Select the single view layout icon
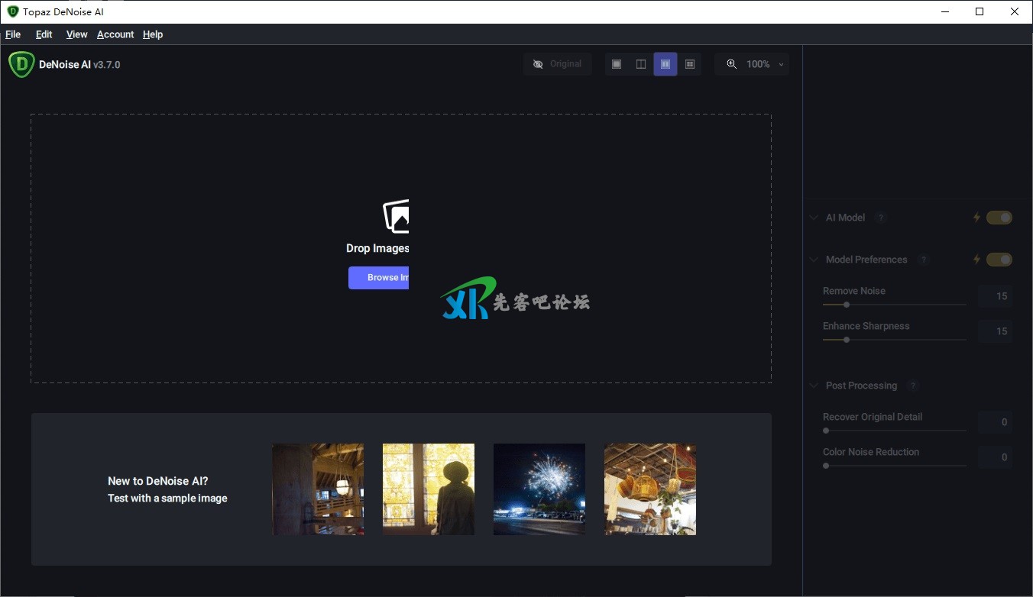Screen dimensions: 1033x597 [x=617, y=64]
